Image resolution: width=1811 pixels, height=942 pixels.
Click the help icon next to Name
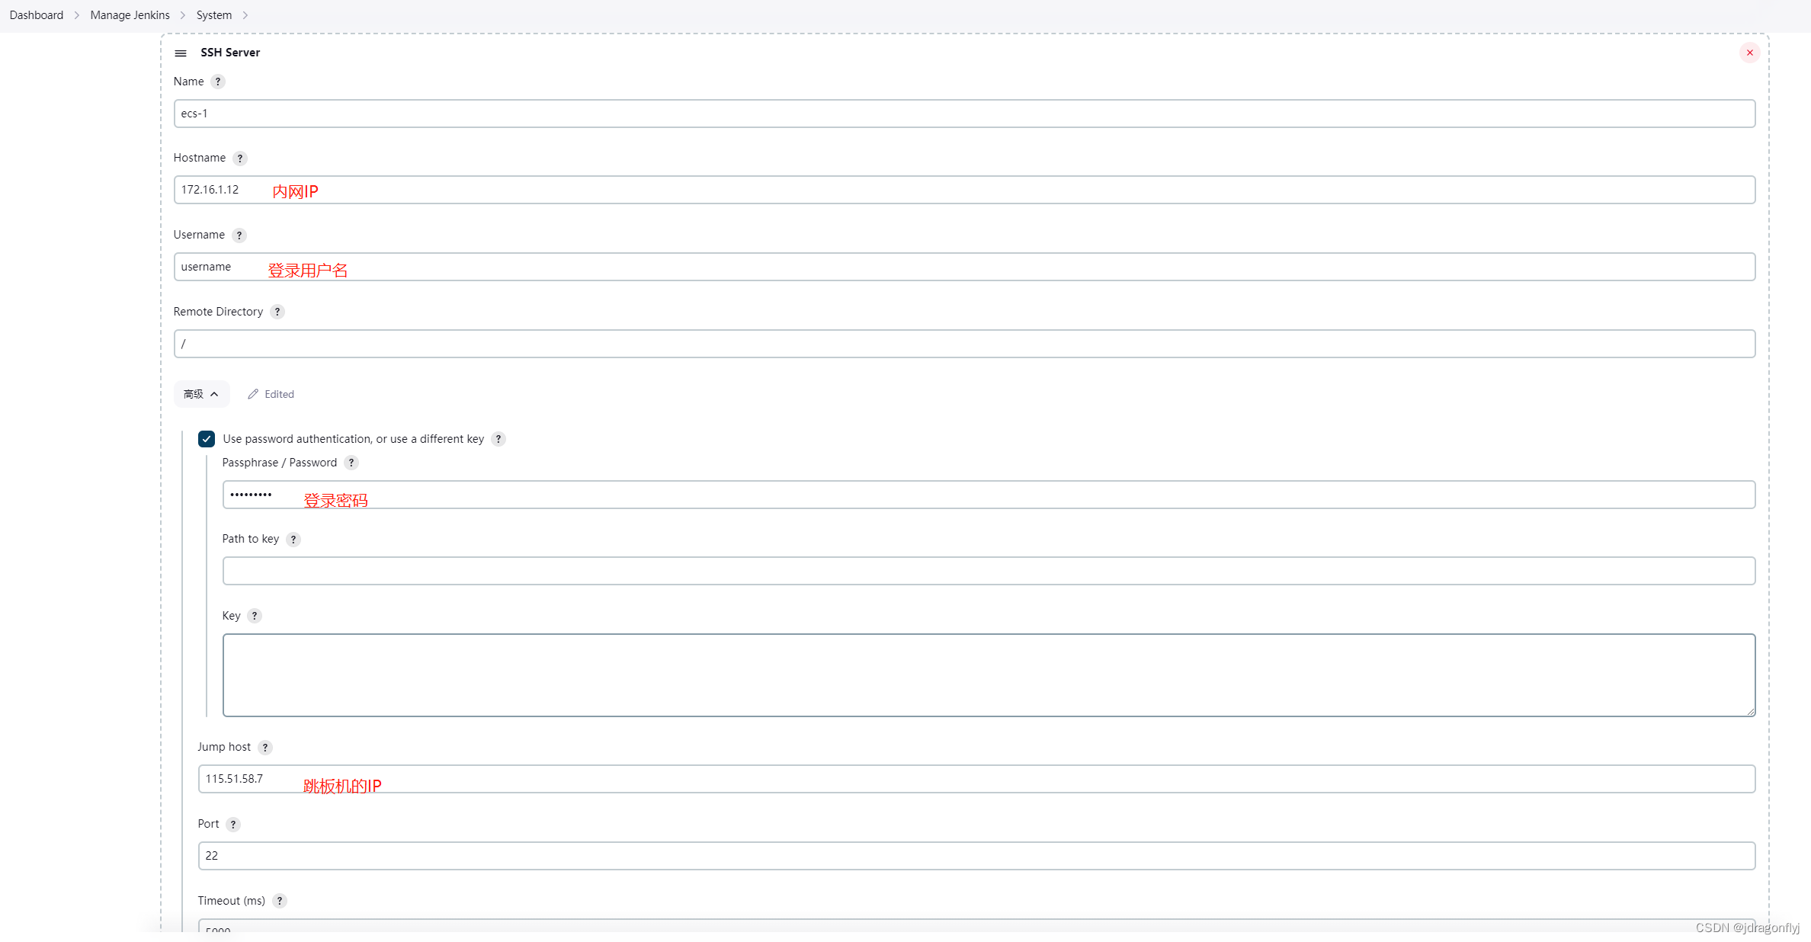pyautogui.click(x=218, y=82)
